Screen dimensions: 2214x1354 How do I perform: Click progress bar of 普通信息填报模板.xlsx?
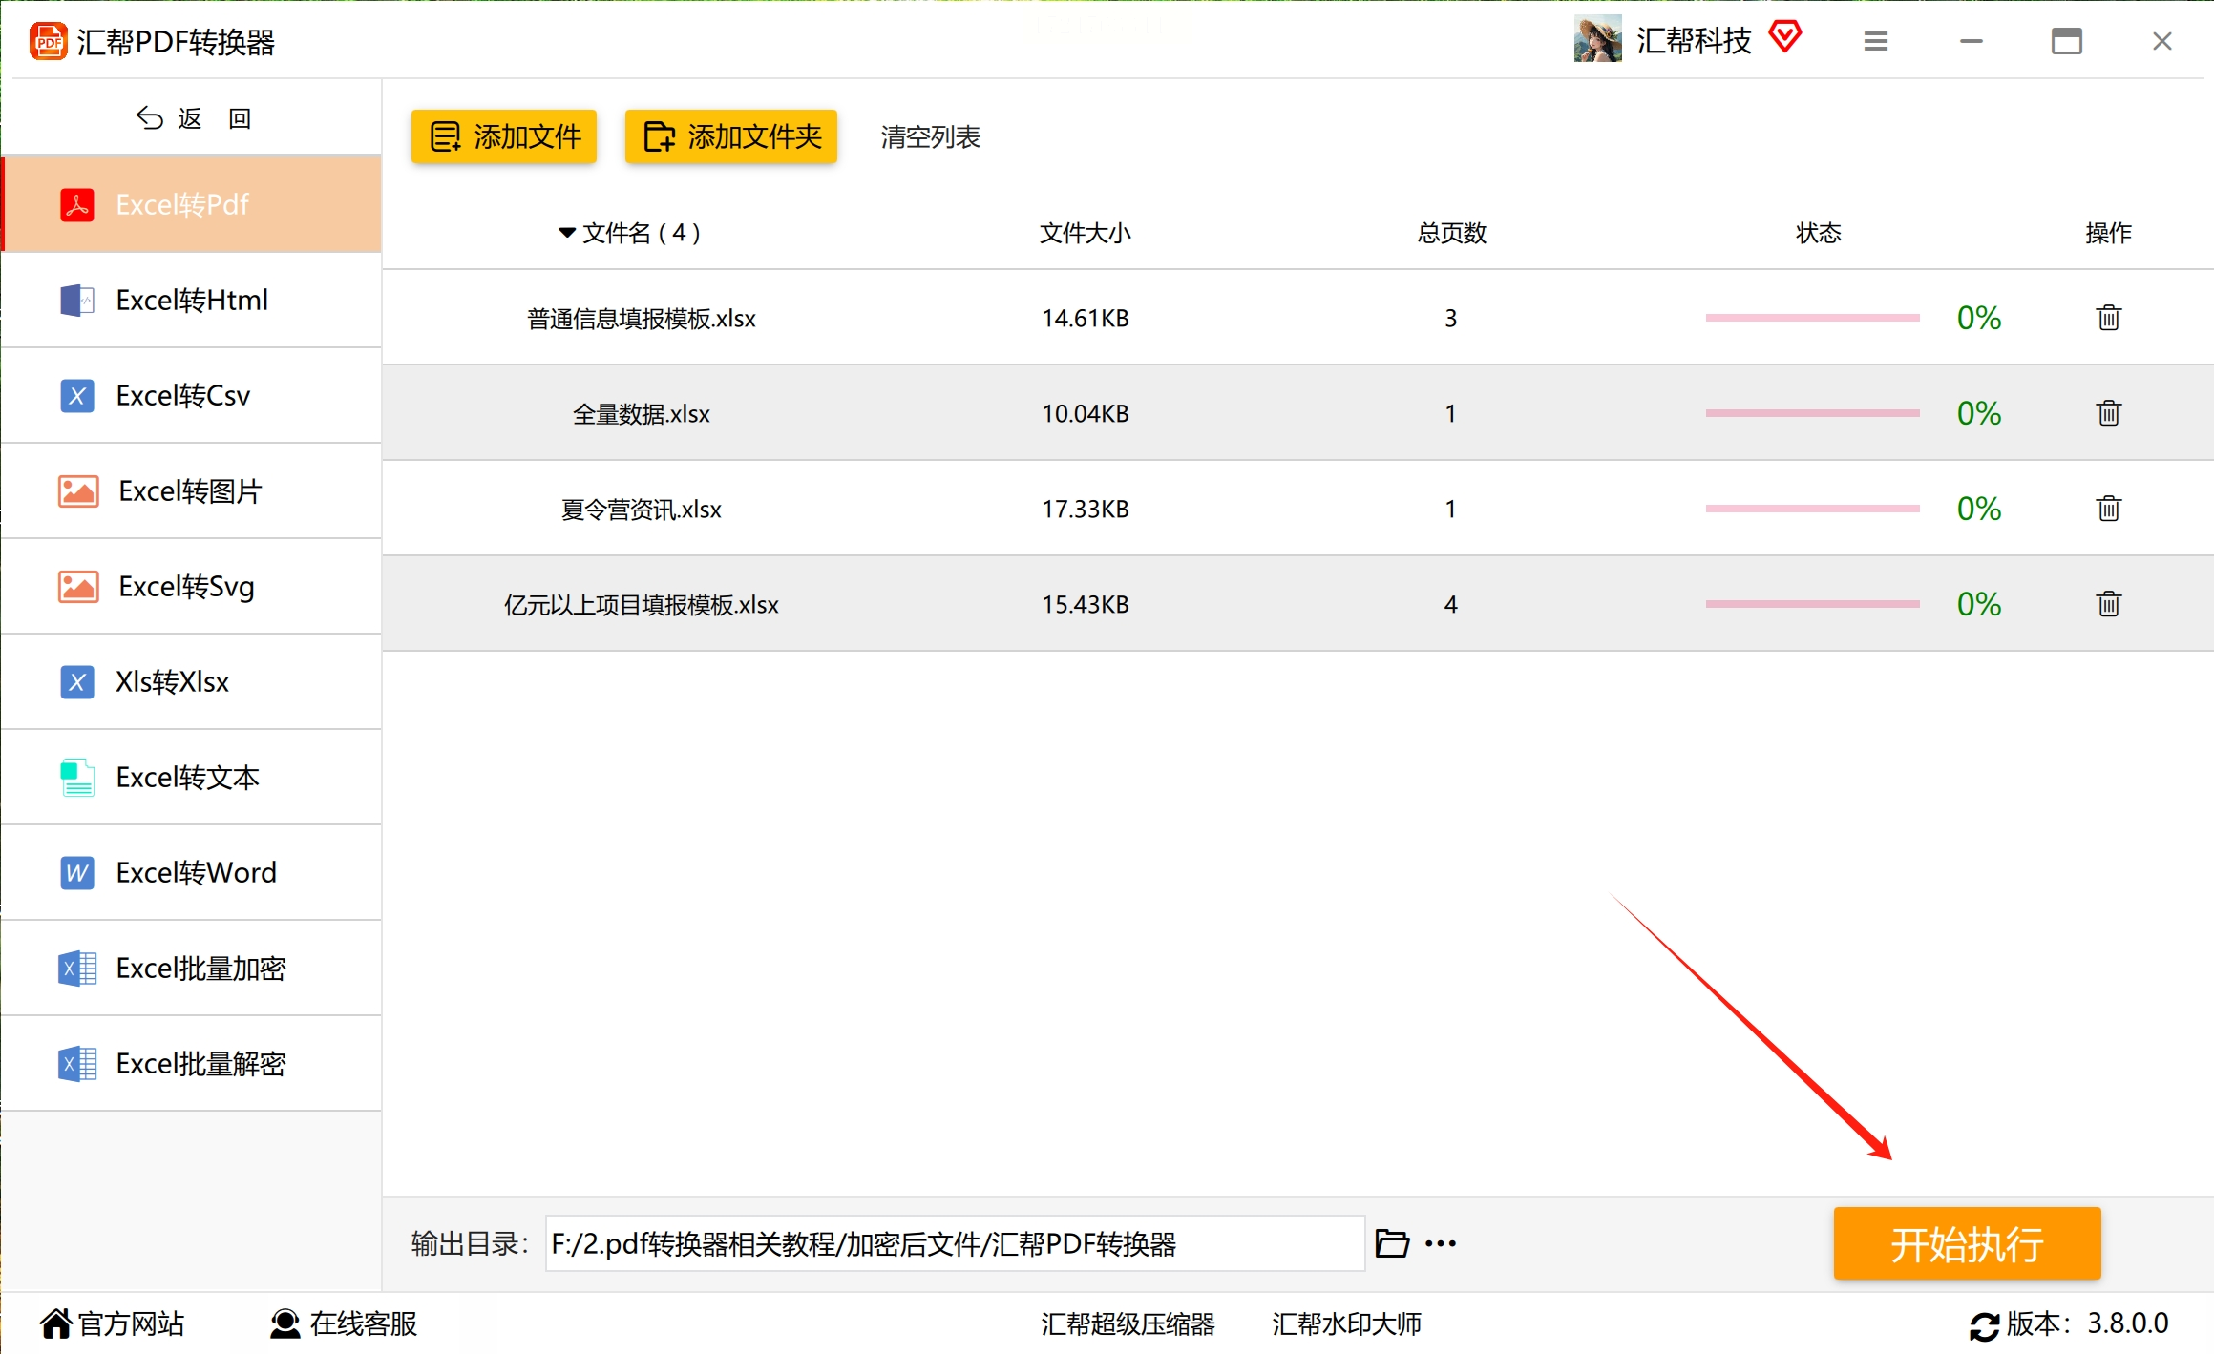[x=1812, y=318]
